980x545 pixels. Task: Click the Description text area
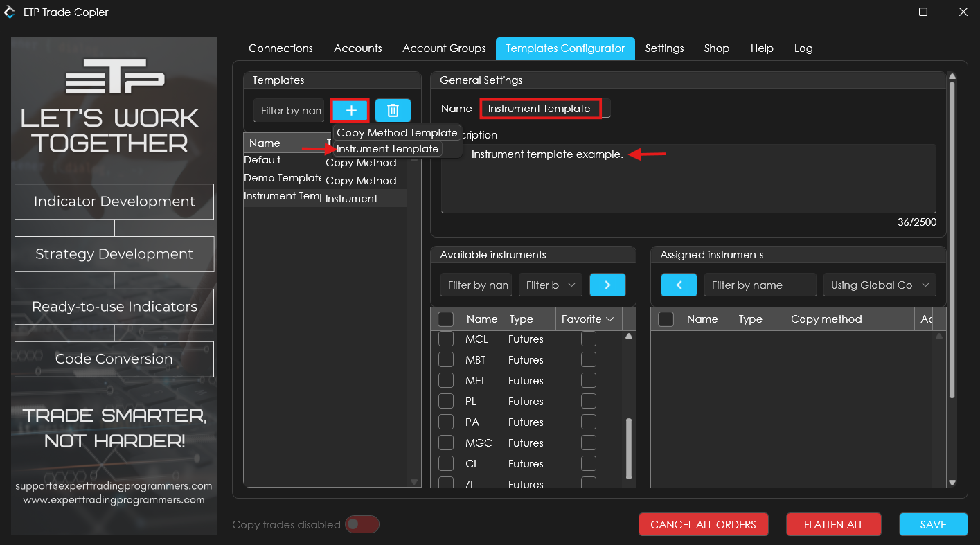[688, 179]
